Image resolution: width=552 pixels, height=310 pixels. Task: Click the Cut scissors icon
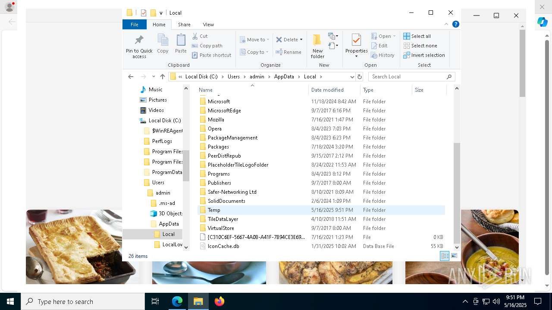(x=195, y=36)
